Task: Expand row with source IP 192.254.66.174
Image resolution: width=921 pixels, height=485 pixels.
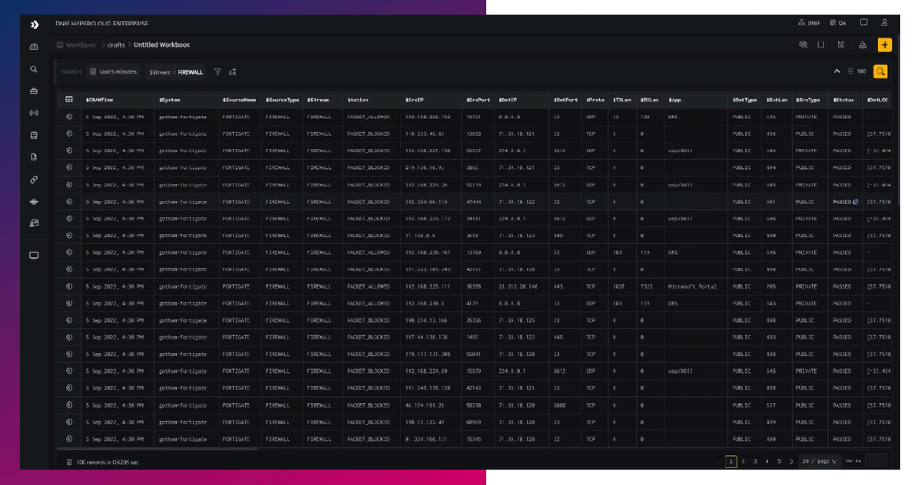Action: click(x=69, y=202)
